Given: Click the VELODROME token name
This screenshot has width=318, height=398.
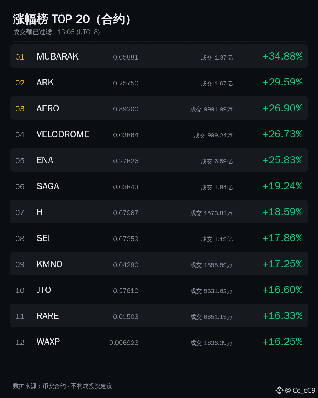Looking at the screenshot, I should [x=63, y=134].
